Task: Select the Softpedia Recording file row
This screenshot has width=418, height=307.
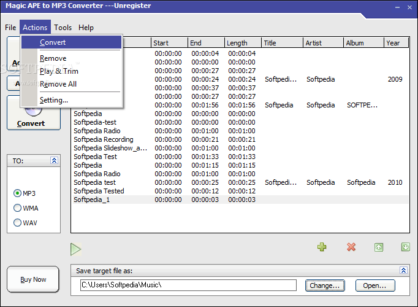Action: coord(240,139)
